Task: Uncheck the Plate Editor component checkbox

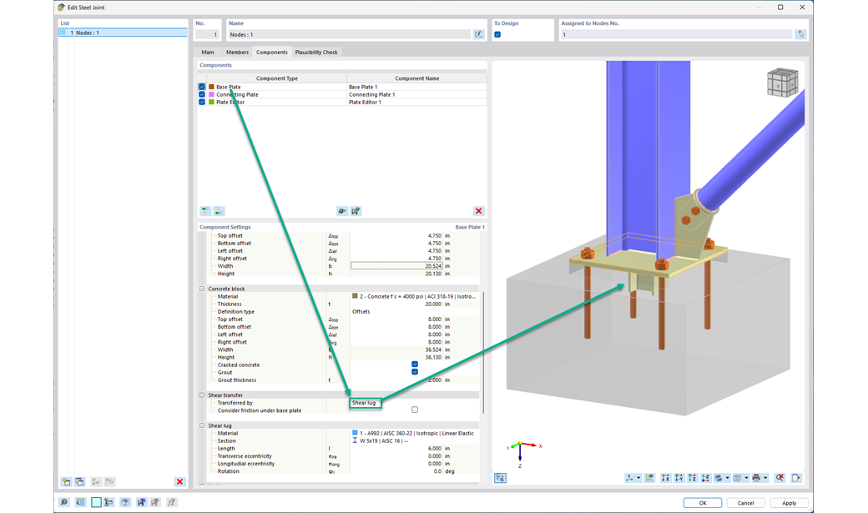Action: coord(202,103)
